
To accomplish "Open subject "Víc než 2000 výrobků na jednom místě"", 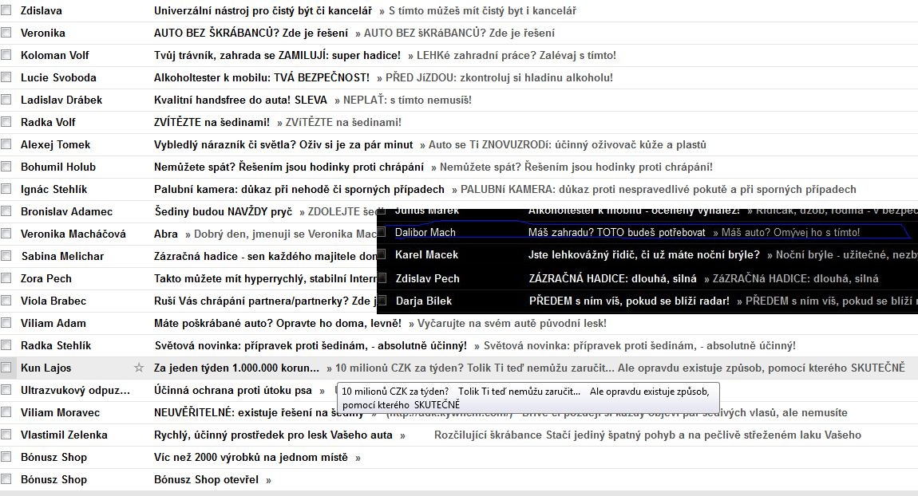I will [x=251, y=457].
